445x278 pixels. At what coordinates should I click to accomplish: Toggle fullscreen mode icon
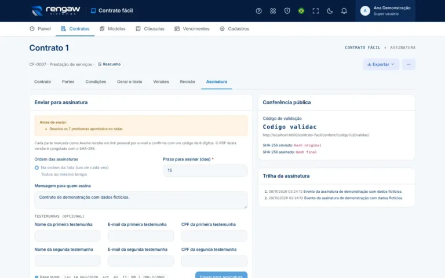click(x=316, y=11)
